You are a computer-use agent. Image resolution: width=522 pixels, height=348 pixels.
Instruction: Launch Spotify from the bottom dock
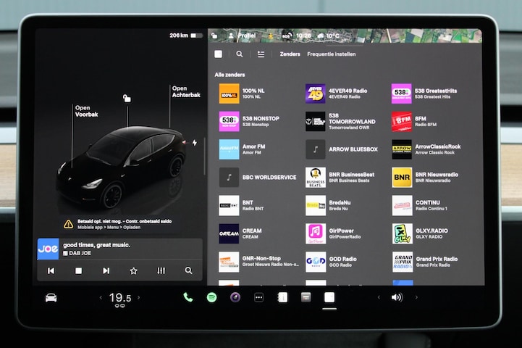(x=211, y=297)
